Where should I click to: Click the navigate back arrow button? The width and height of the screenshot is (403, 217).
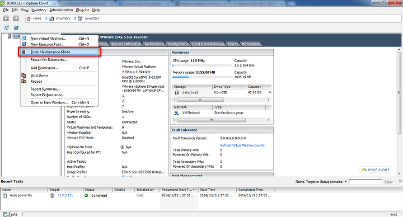pyautogui.click(x=6, y=18)
